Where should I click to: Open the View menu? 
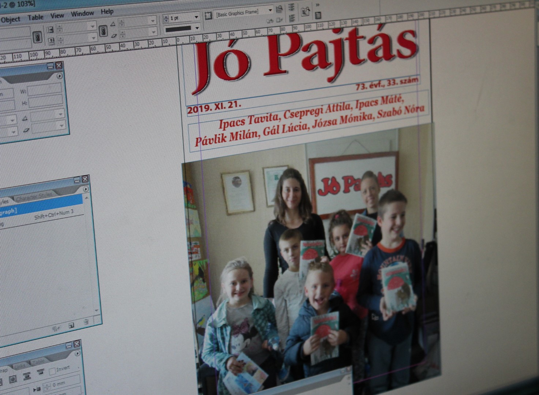click(x=57, y=15)
